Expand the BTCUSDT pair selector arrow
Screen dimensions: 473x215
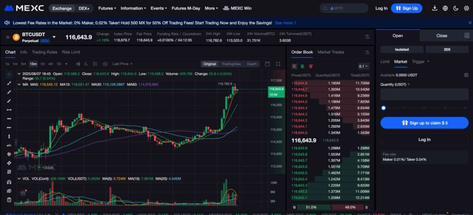[54, 37]
